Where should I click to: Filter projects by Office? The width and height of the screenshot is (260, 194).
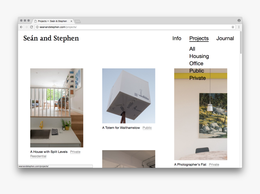coord(196,63)
